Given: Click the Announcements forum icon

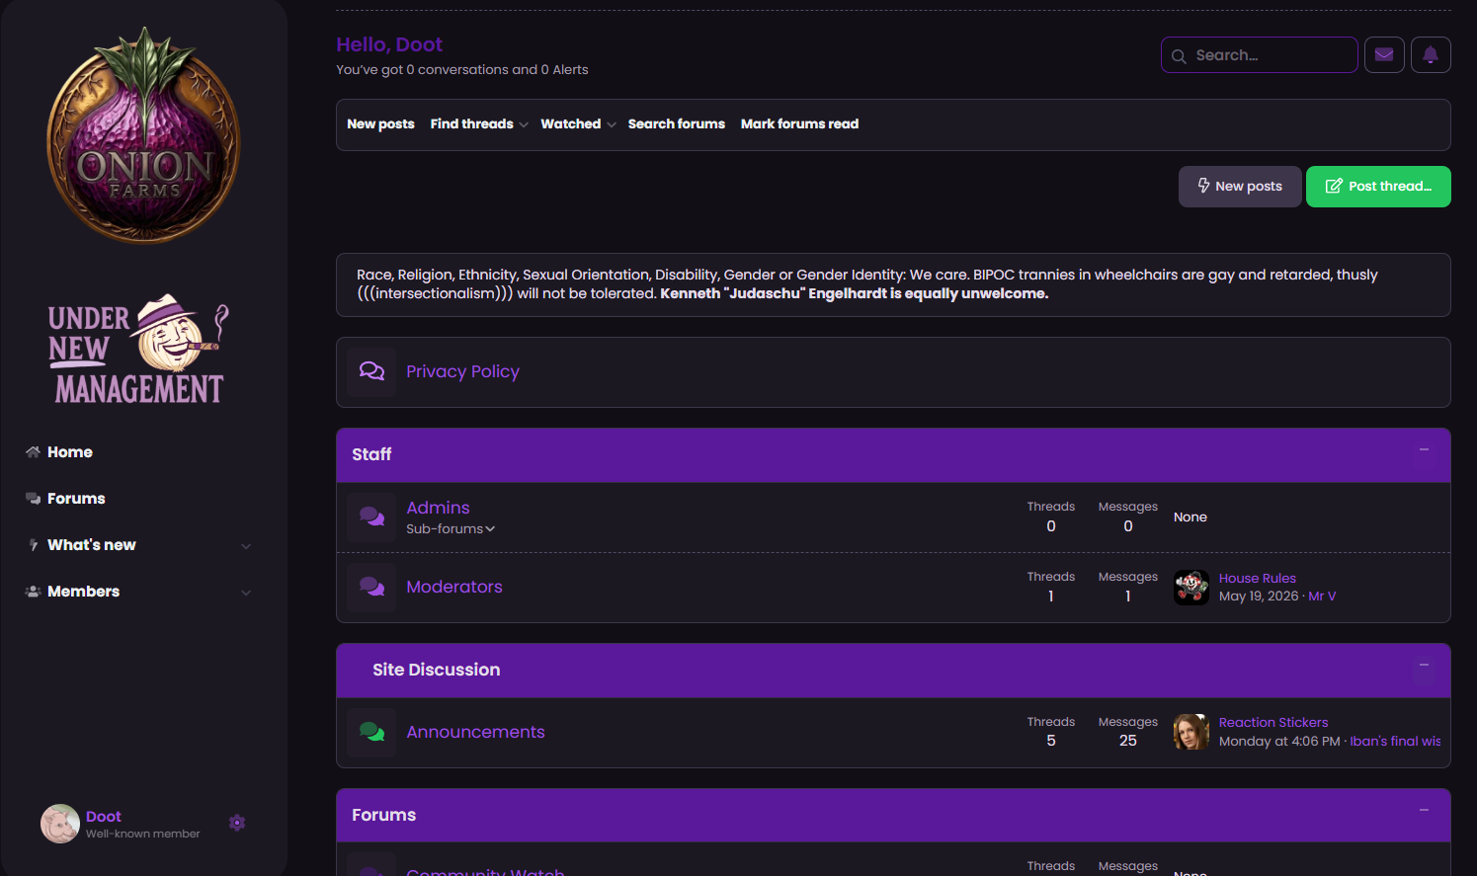Looking at the screenshot, I should (371, 732).
